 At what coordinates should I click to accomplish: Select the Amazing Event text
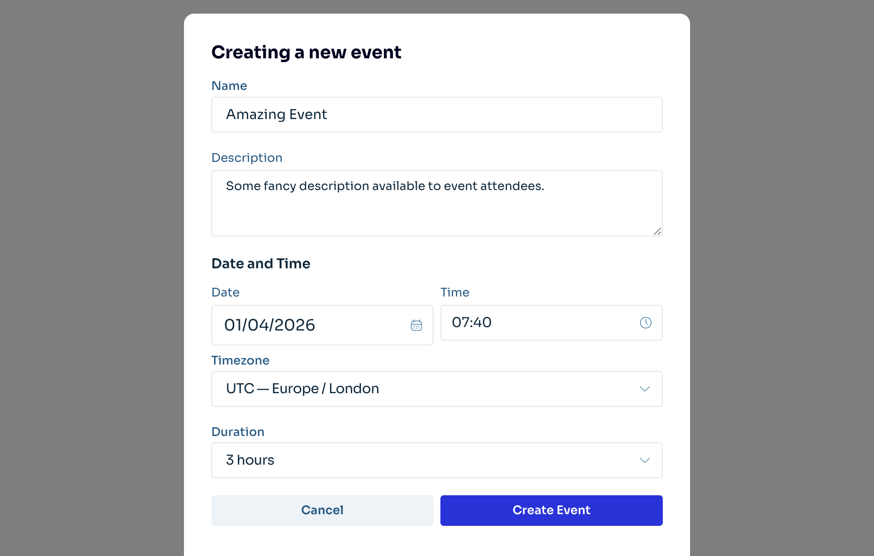coord(276,115)
